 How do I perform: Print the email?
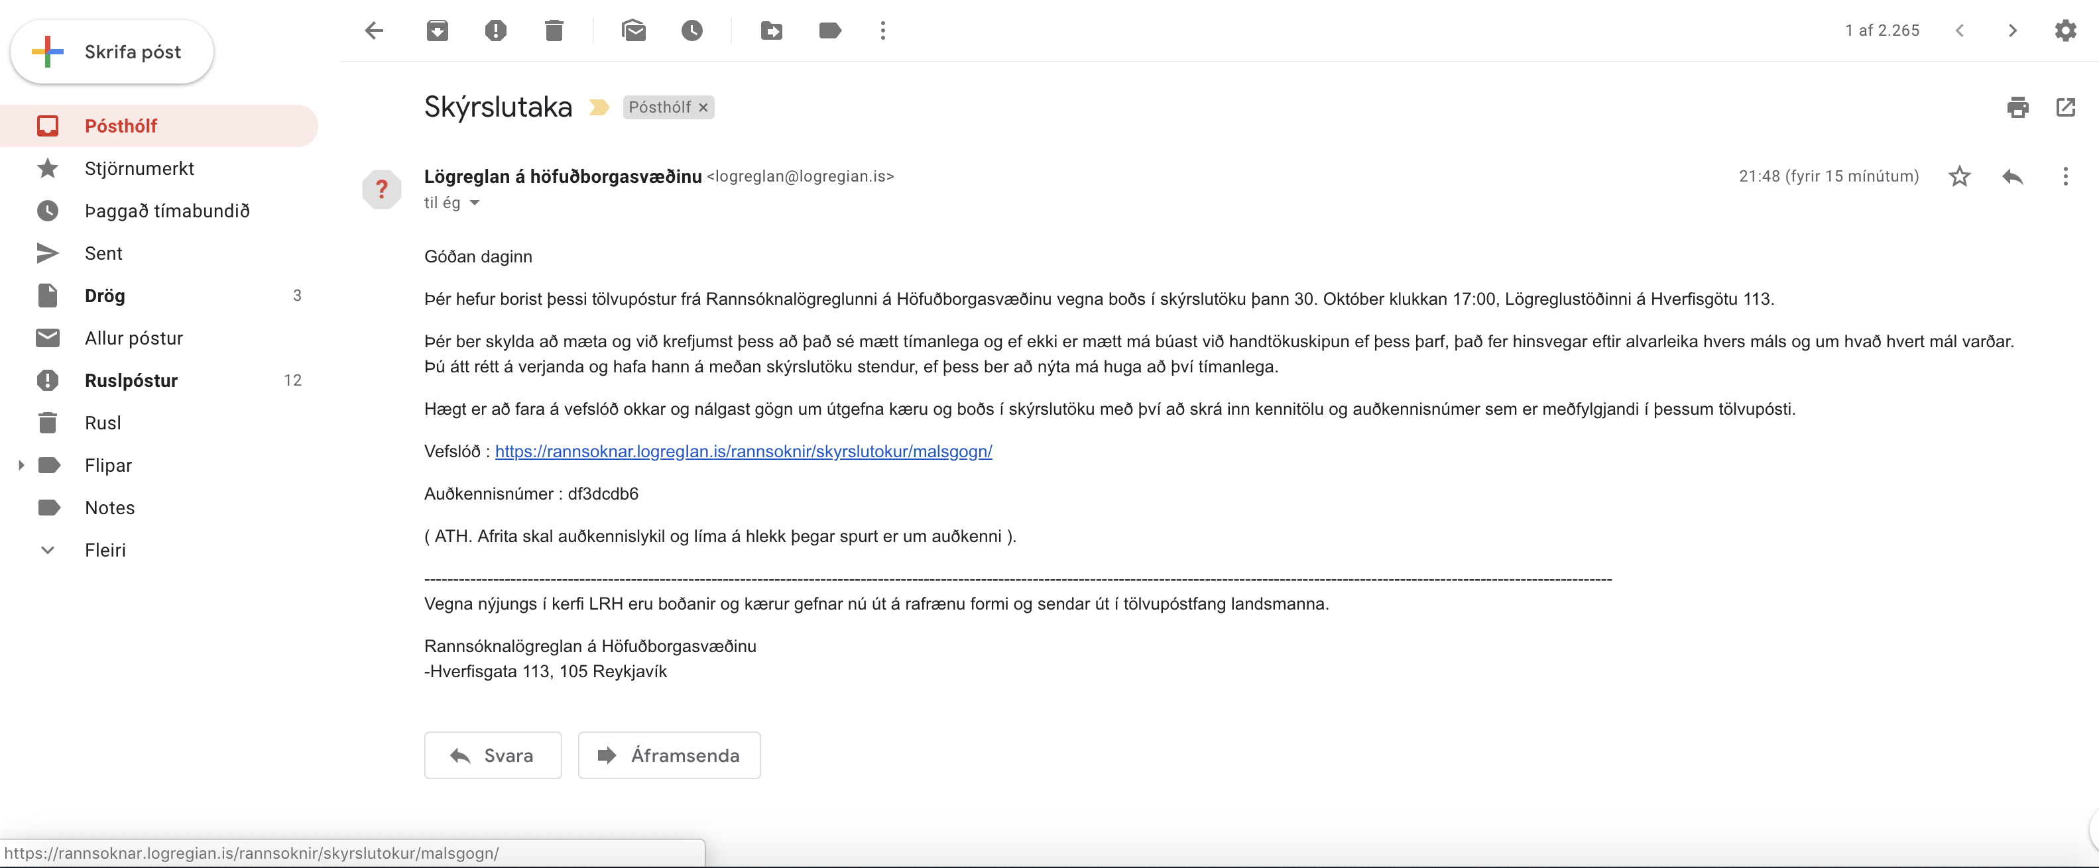[x=2017, y=107]
